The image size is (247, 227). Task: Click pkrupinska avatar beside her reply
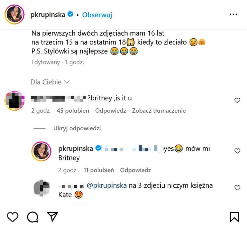click(x=41, y=152)
